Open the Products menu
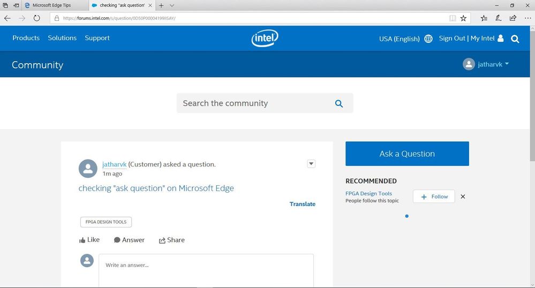535x288 pixels. (26, 38)
